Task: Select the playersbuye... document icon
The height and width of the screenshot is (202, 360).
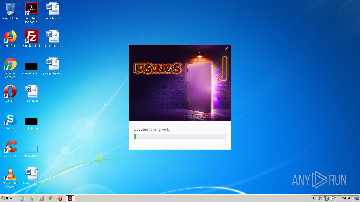Action: [x=31, y=176]
